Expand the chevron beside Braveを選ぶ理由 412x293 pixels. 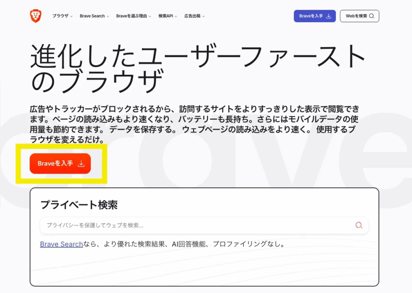pos(150,16)
